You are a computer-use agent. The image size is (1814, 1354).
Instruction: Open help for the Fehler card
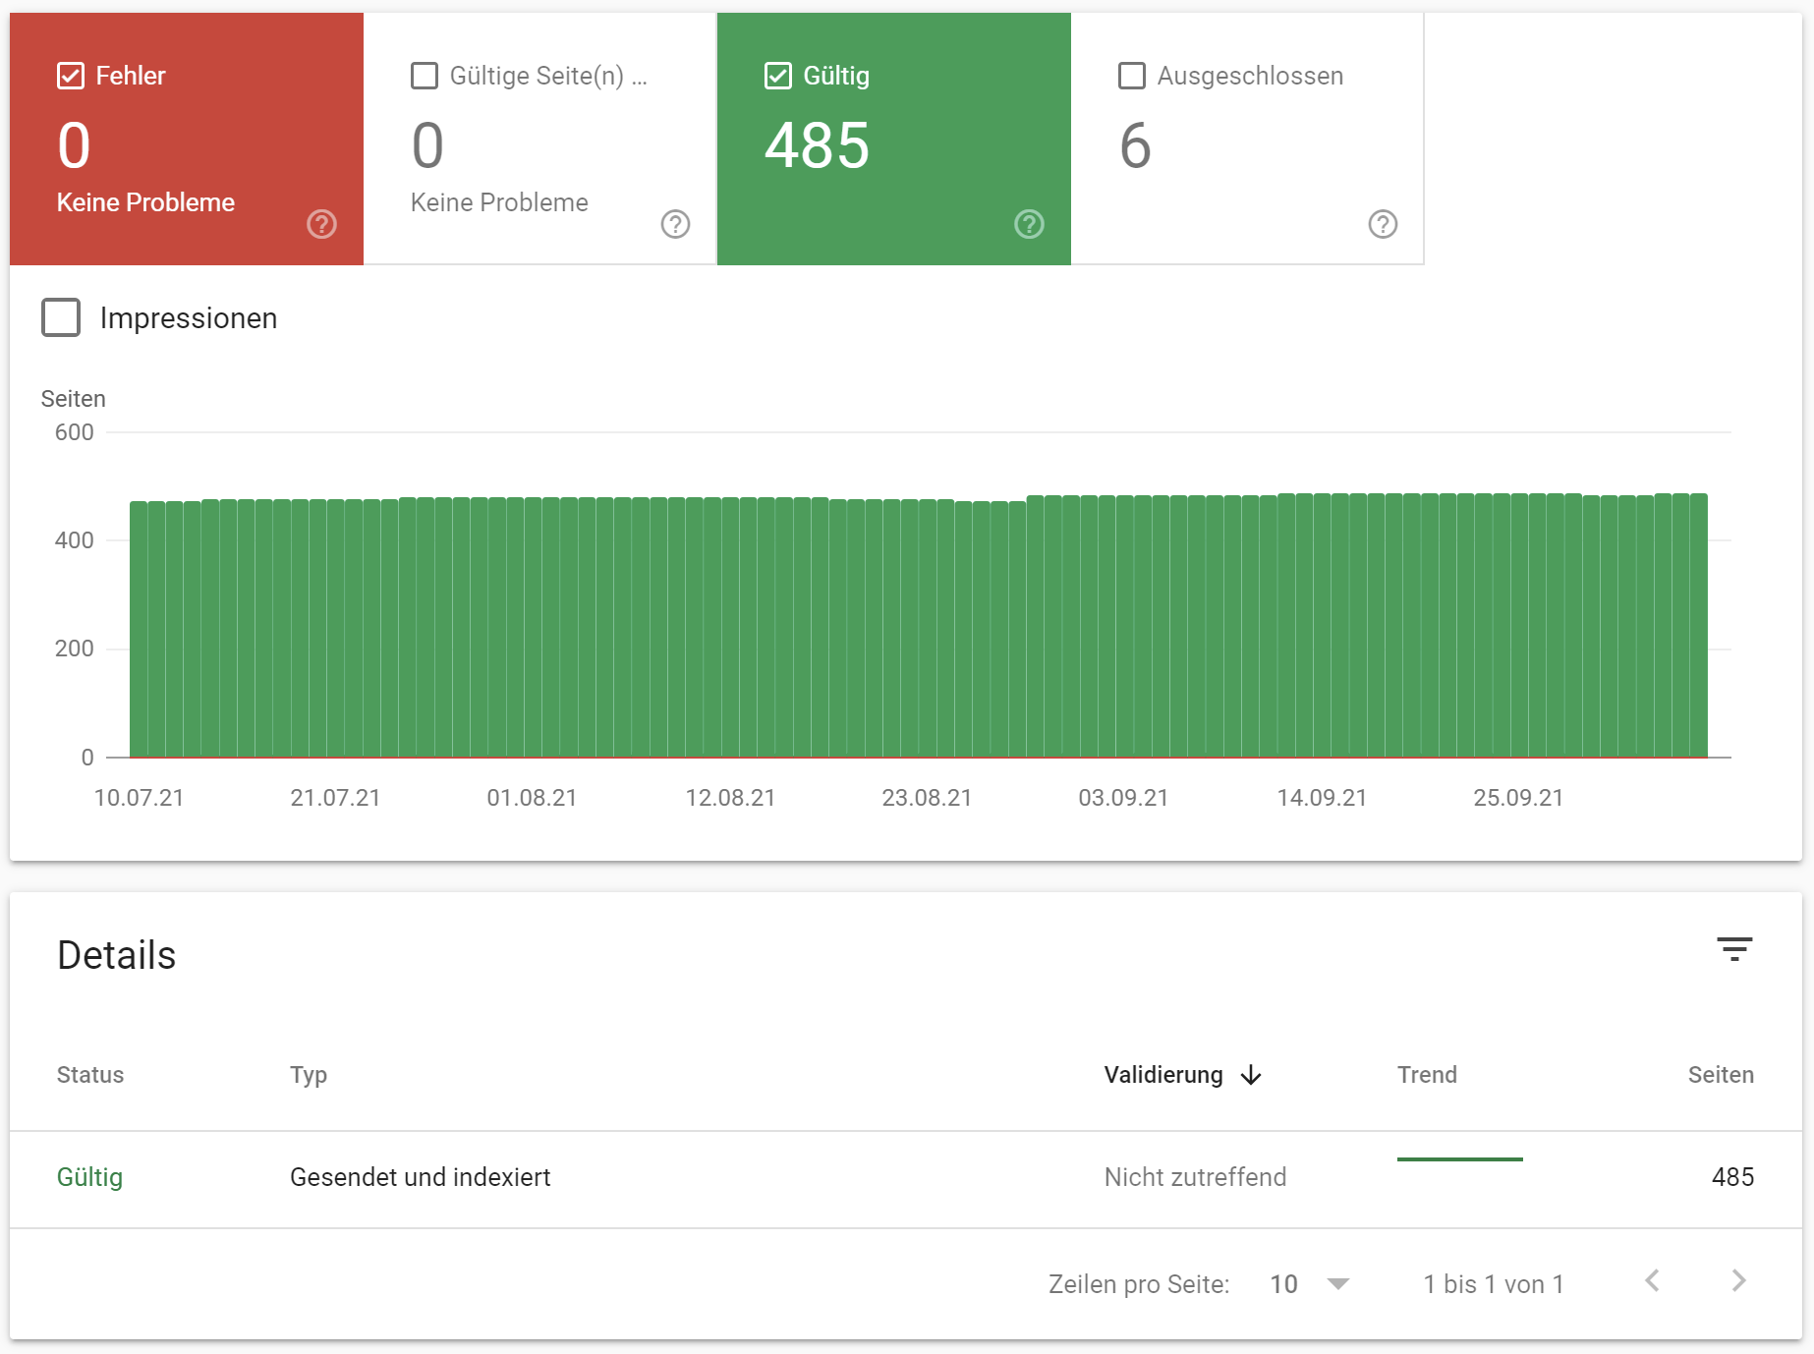(x=320, y=224)
